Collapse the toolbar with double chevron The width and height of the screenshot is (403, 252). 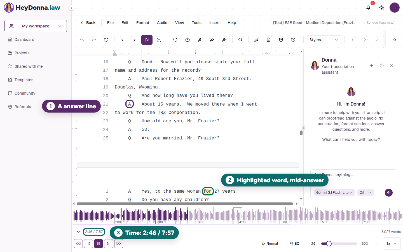pos(395,40)
